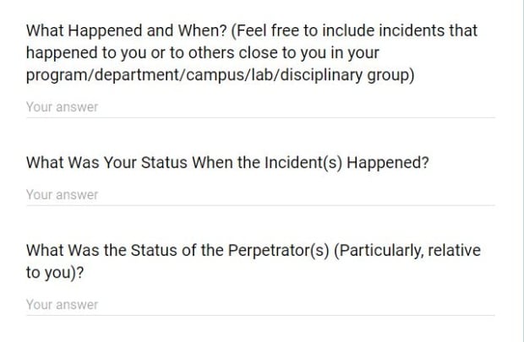Click the text 'program/department/campus/lab/disciplinary group)'
This screenshot has height=342, width=524.
click(221, 75)
